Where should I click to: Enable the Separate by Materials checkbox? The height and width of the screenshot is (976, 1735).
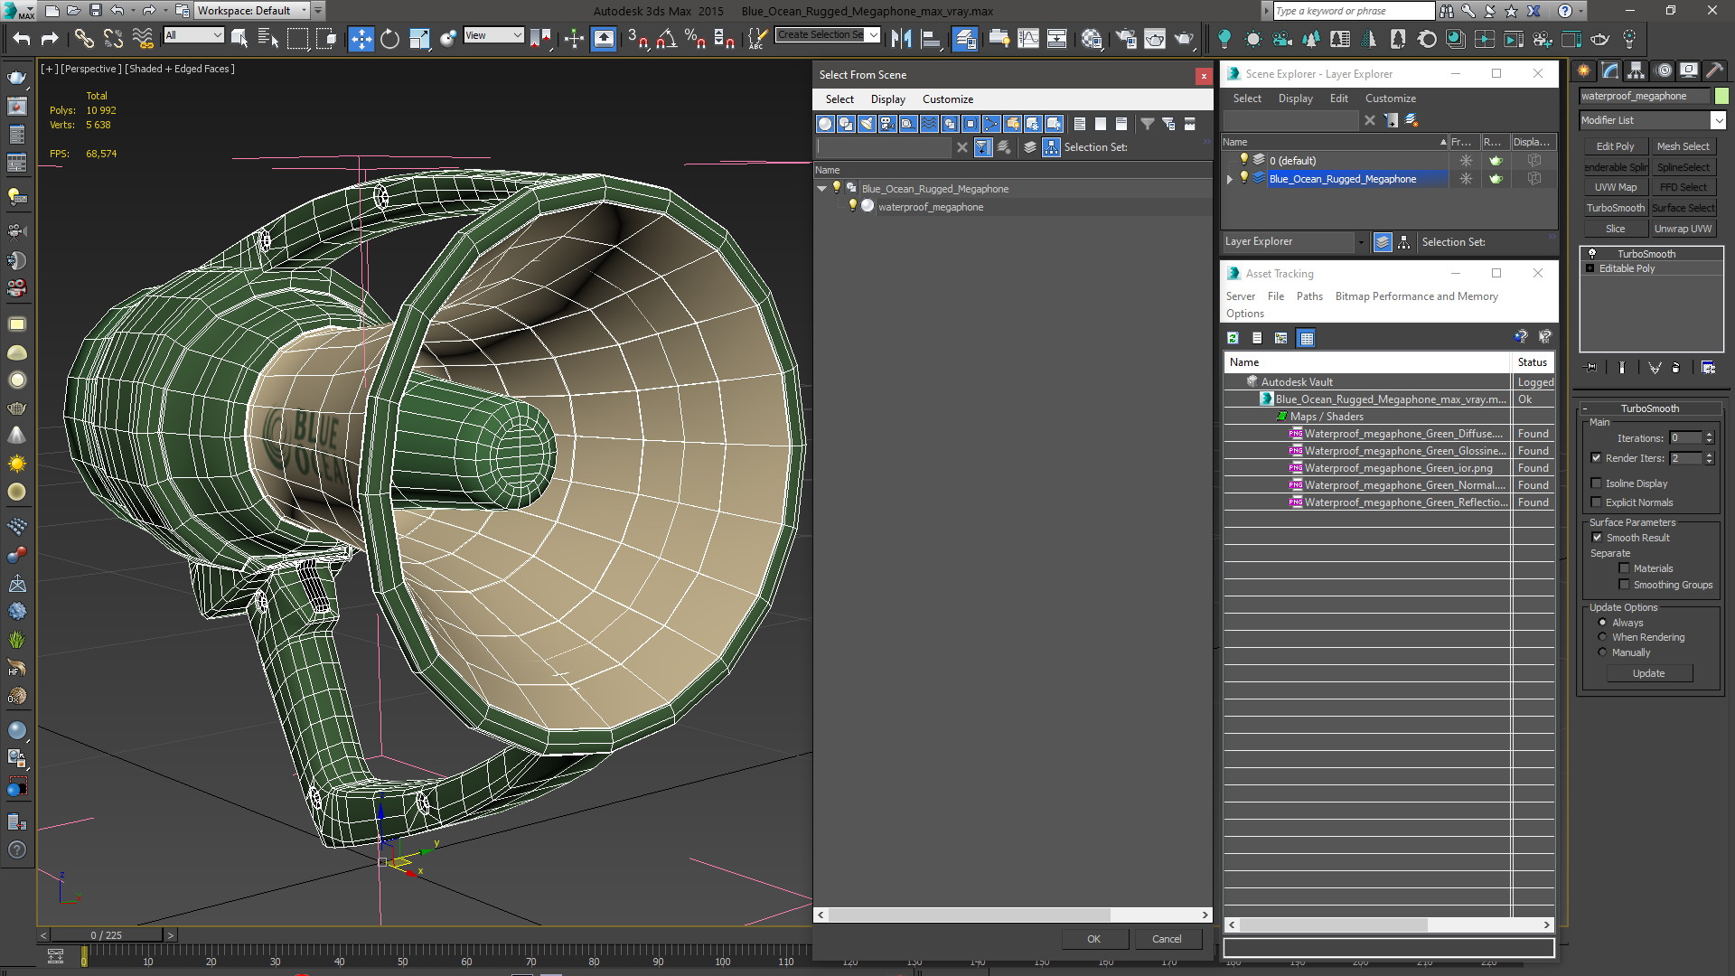[x=1624, y=568]
